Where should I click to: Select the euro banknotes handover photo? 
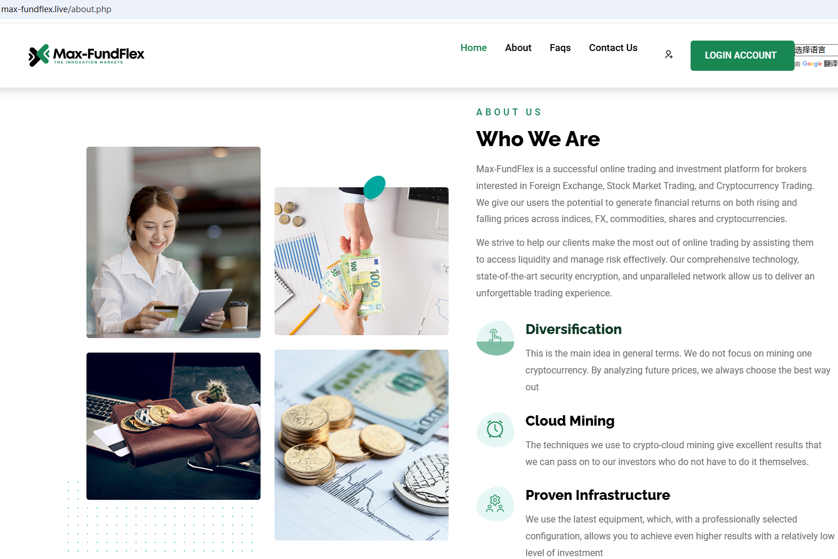[362, 261]
